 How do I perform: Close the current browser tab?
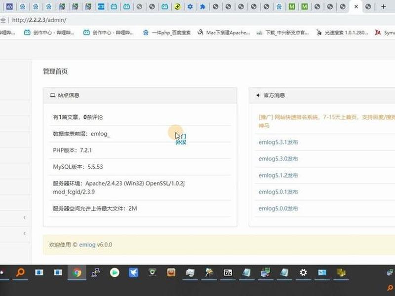click(x=356, y=6)
